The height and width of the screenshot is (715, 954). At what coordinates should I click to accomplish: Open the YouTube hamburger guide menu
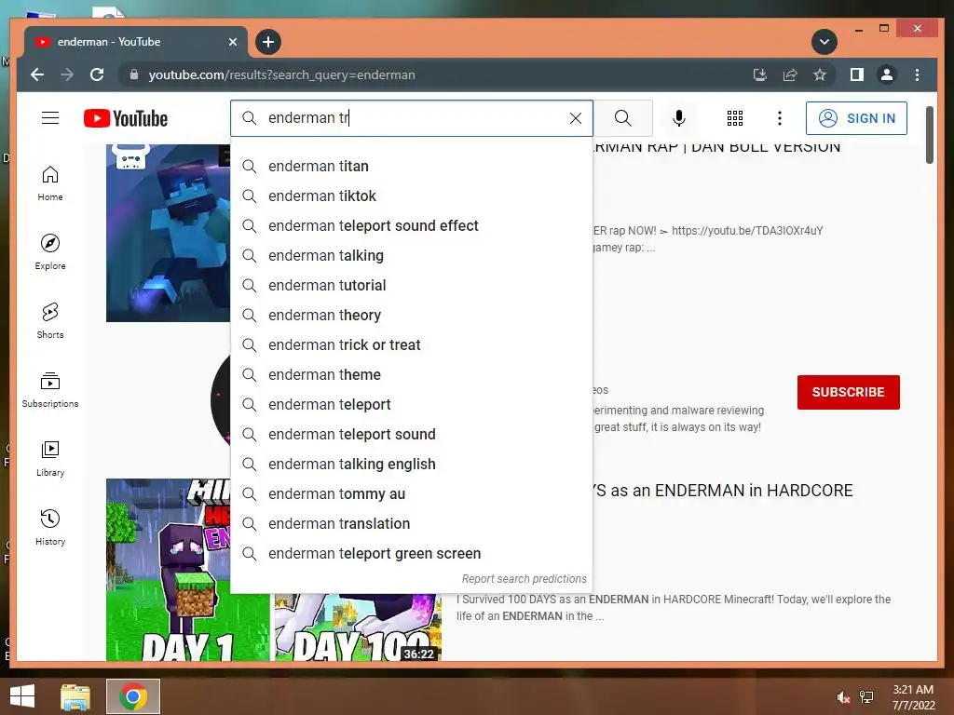point(50,118)
